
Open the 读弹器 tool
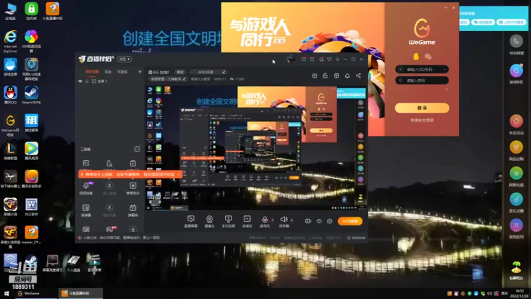pos(86,210)
